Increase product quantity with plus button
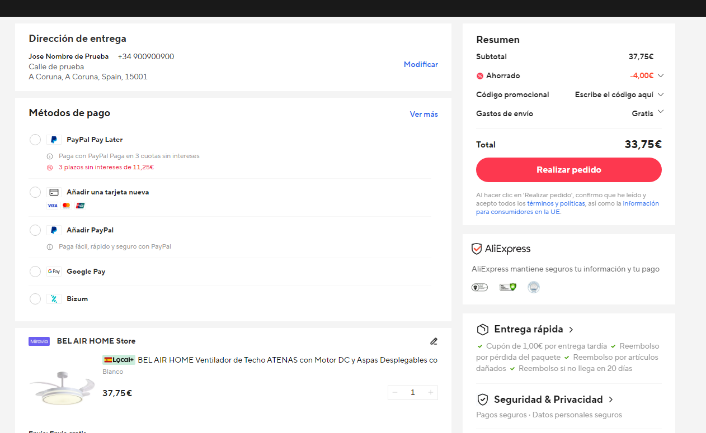This screenshot has width=706, height=433. [431, 393]
